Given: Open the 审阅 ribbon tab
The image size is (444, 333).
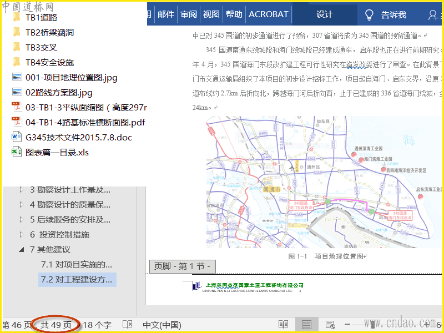Looking at the screenshot, I should pyautogui.click(x=189, y=14).
